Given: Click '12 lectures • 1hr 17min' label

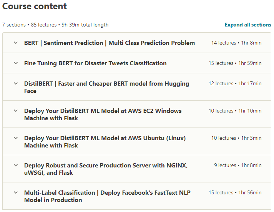Looking at the screenshot, I should pyautogui.click(x=235, y=84).
